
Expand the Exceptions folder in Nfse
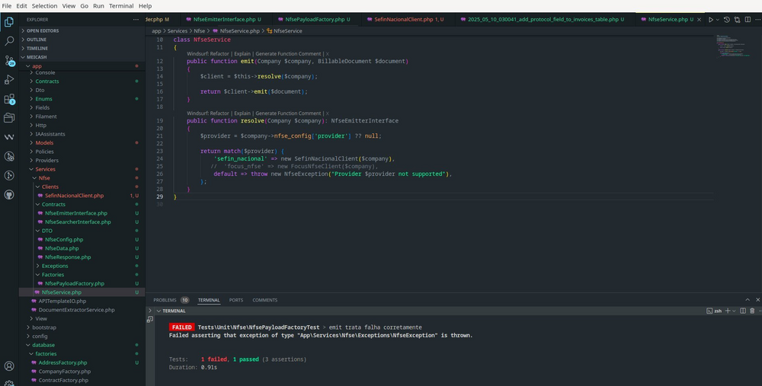pyautogui.click(x=54, y=266)
